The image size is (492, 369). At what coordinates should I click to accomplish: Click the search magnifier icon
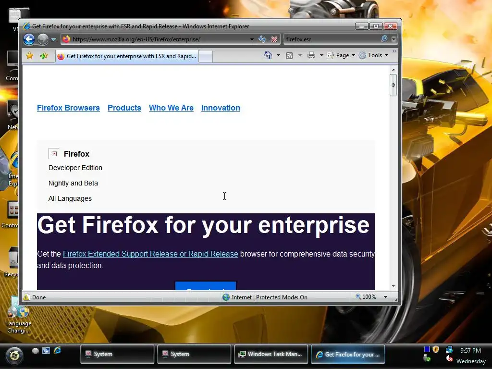click(x=384, y=39)
